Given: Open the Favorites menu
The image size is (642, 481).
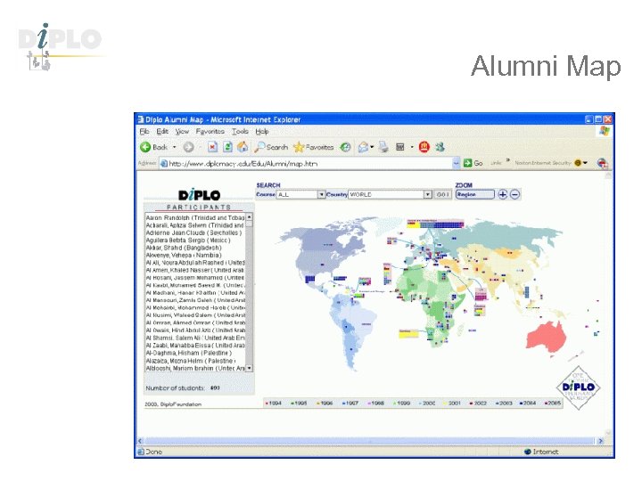Looking at the screenshot, I should 210,131.
